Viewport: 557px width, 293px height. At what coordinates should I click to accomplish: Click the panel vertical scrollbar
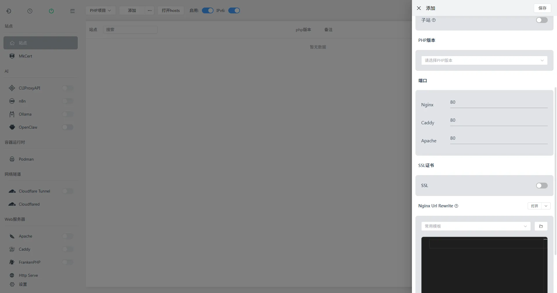pos(555,171)
